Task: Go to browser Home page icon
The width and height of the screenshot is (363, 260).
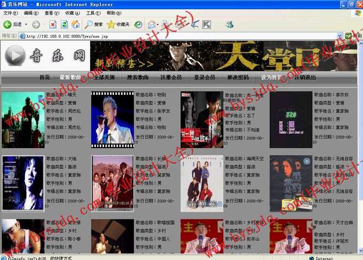Action: pyautogui.click(x=75, y=24)
